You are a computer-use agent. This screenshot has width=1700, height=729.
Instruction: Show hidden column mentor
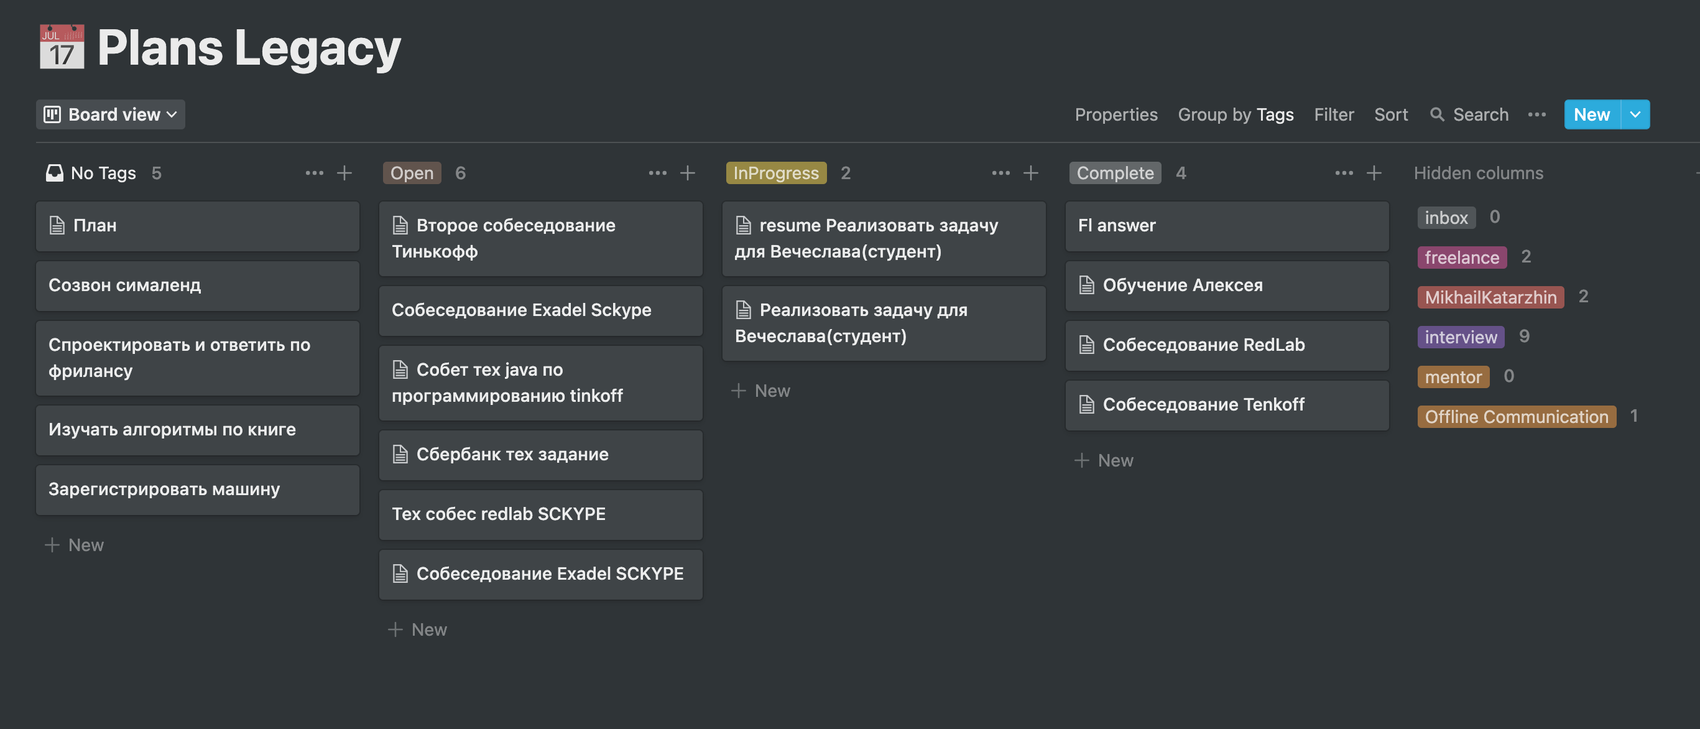coord(1453,376)
